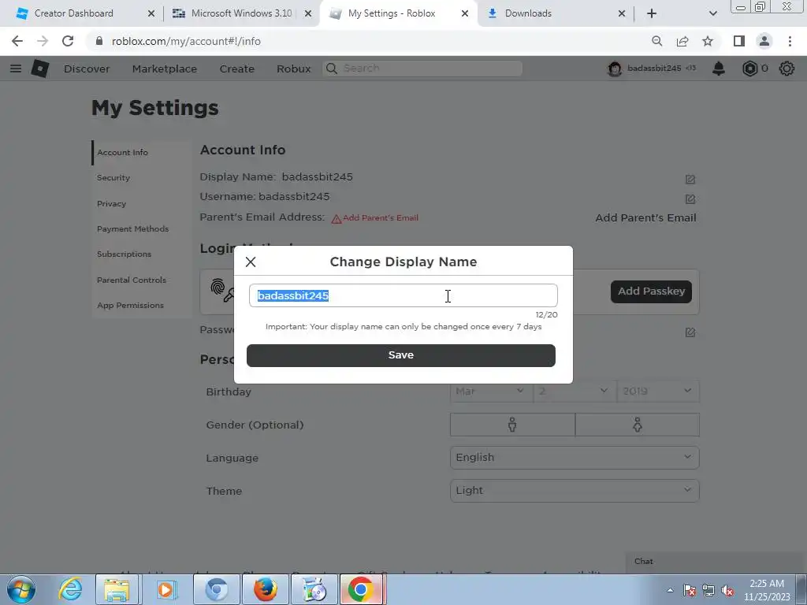Switch to Microsoft Windows 3.10 tab
807x605 pixels.
pos(241,13)
